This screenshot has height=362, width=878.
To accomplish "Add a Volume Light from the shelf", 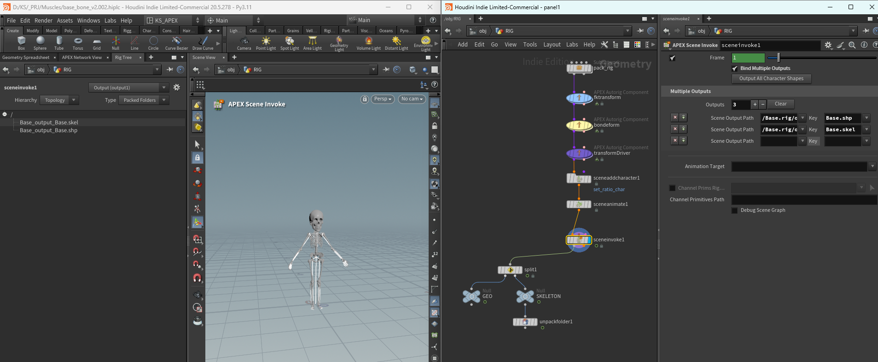I will pos(368,43).
